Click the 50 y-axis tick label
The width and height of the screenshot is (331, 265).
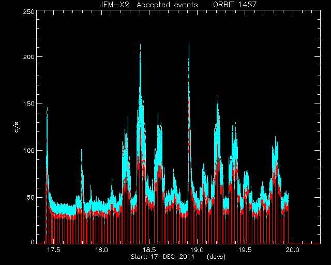[x=30, y=197]
